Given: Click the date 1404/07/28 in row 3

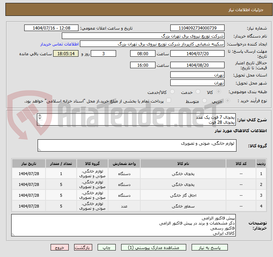Looking at the screenshot, I should pos(29,195).
